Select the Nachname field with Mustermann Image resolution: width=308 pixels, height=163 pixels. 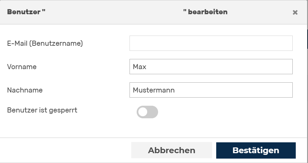[211, 90]
